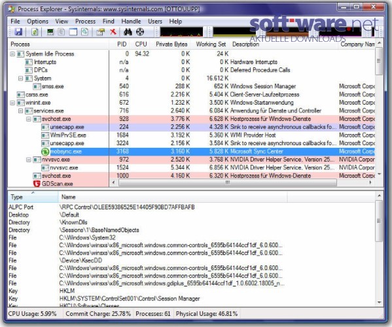Click the CPU usage history mini graph
This screenshot has height=327, width=392.
click(x=181, y=32)
